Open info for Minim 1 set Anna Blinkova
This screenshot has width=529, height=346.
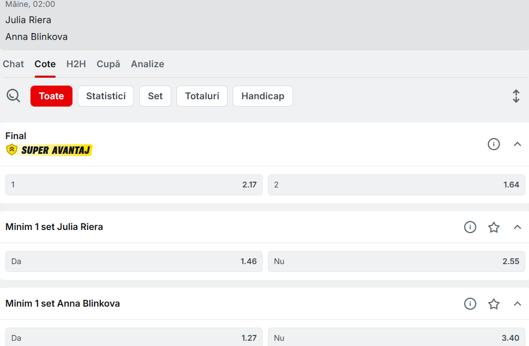pyautogui.click(x=470, y=303)
